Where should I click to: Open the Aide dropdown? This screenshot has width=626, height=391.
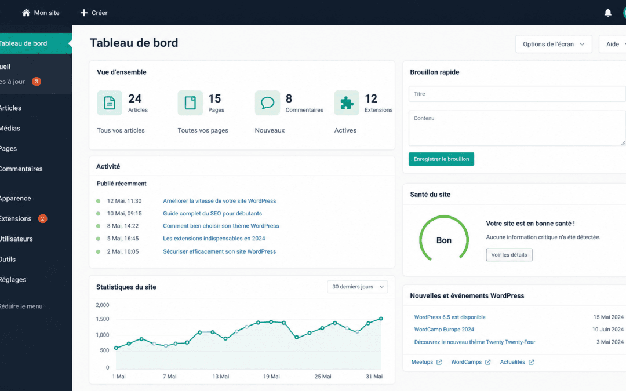pos(613,44)
